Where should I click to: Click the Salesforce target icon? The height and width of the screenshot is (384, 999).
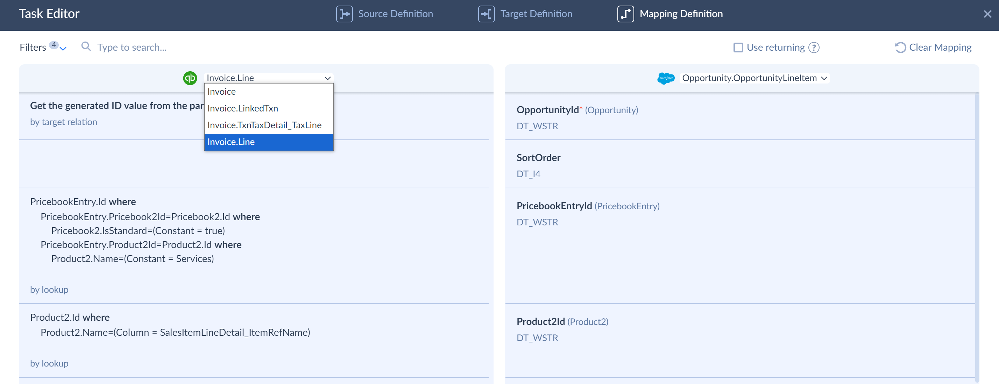667,78
